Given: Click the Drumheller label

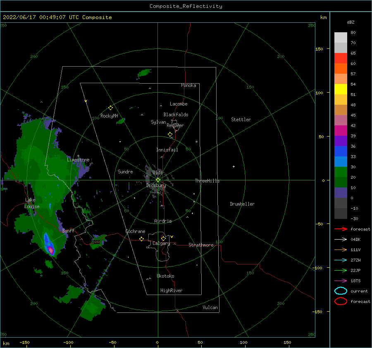Looking at the screenshot, I should tap(242, 204).
